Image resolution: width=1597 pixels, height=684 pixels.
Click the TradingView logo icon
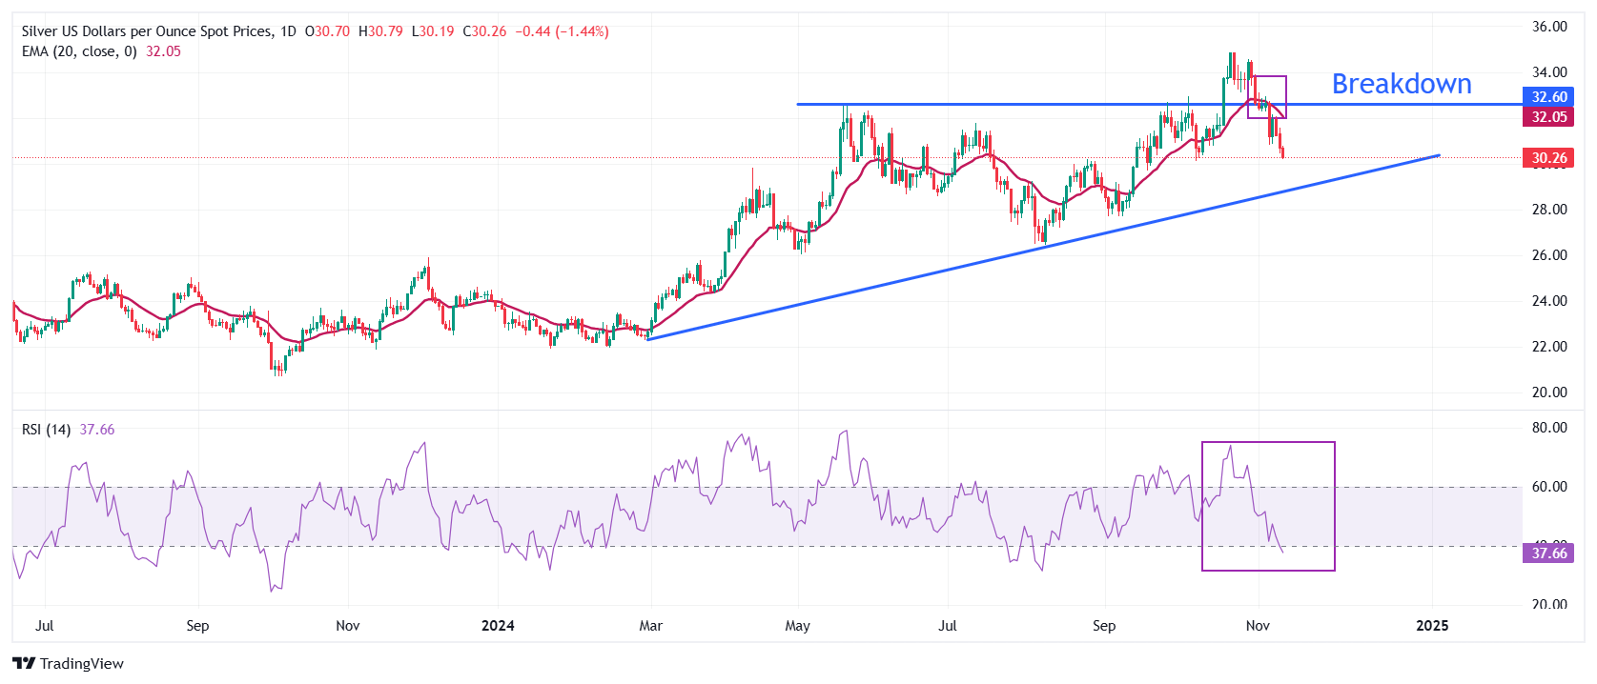(24, 663)
